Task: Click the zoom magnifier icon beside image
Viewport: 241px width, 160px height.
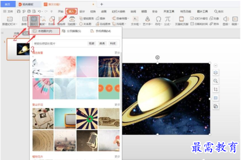Action: [215, 81]
